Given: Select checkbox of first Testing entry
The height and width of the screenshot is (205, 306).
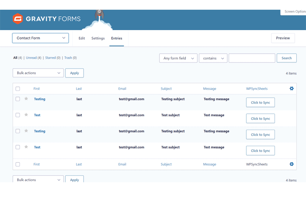Looking at the screenshot, I should click(18, 99).
